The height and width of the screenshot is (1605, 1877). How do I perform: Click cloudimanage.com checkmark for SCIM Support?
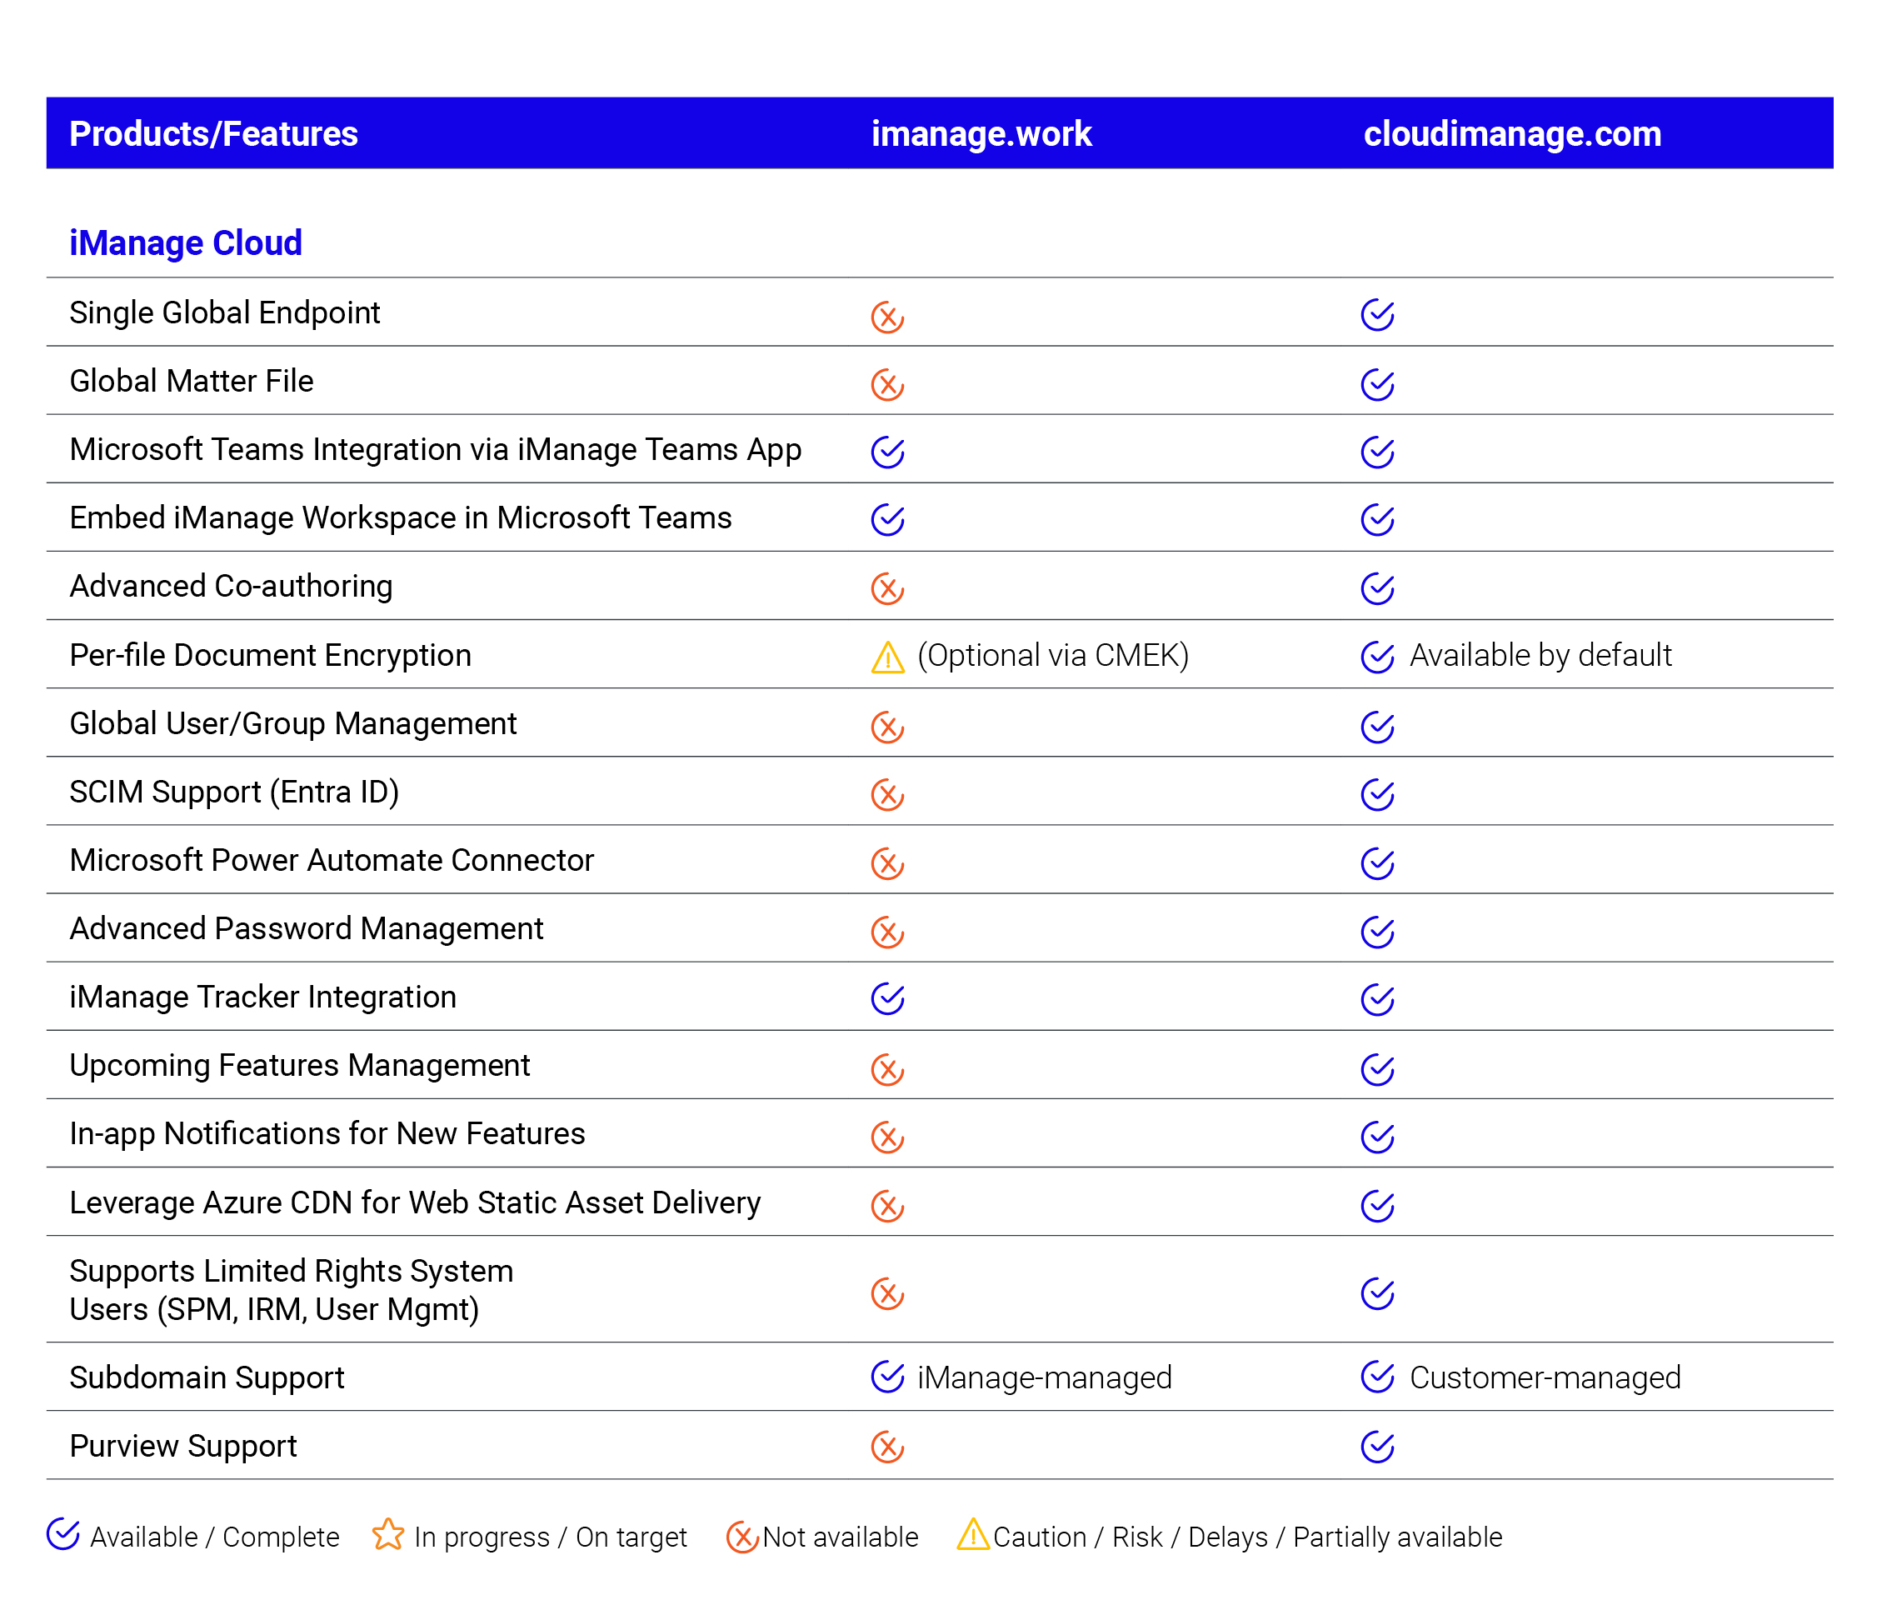pos(1376,794)
